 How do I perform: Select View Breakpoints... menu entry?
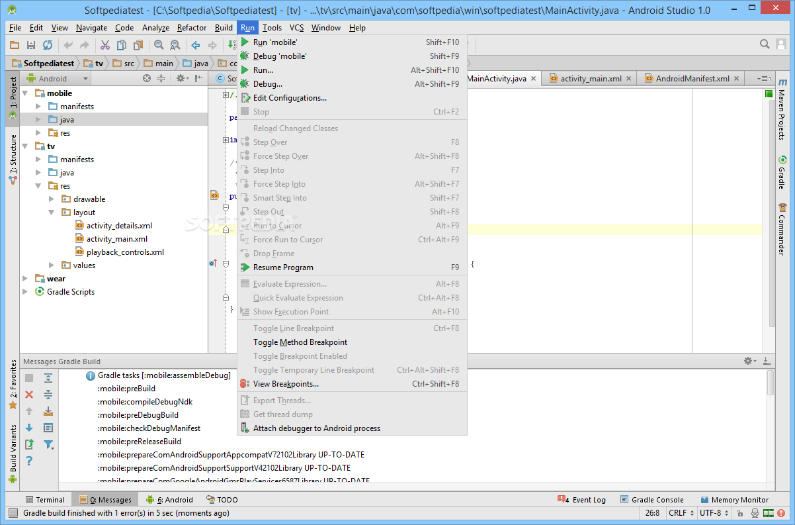pos(352,384)
